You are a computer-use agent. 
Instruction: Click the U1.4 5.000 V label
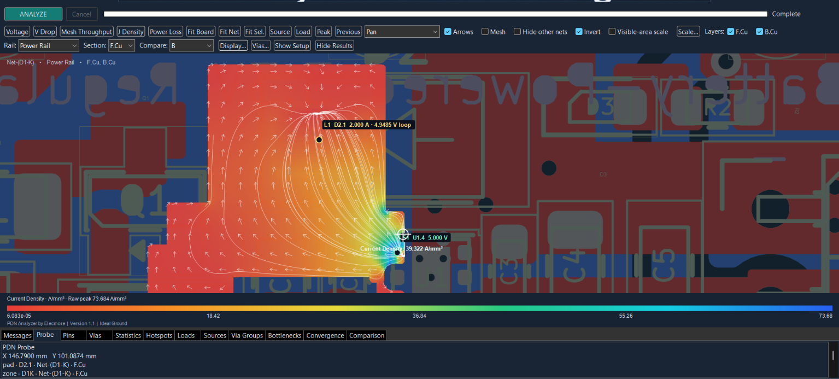pyautogui.click(x=431, y=238)
